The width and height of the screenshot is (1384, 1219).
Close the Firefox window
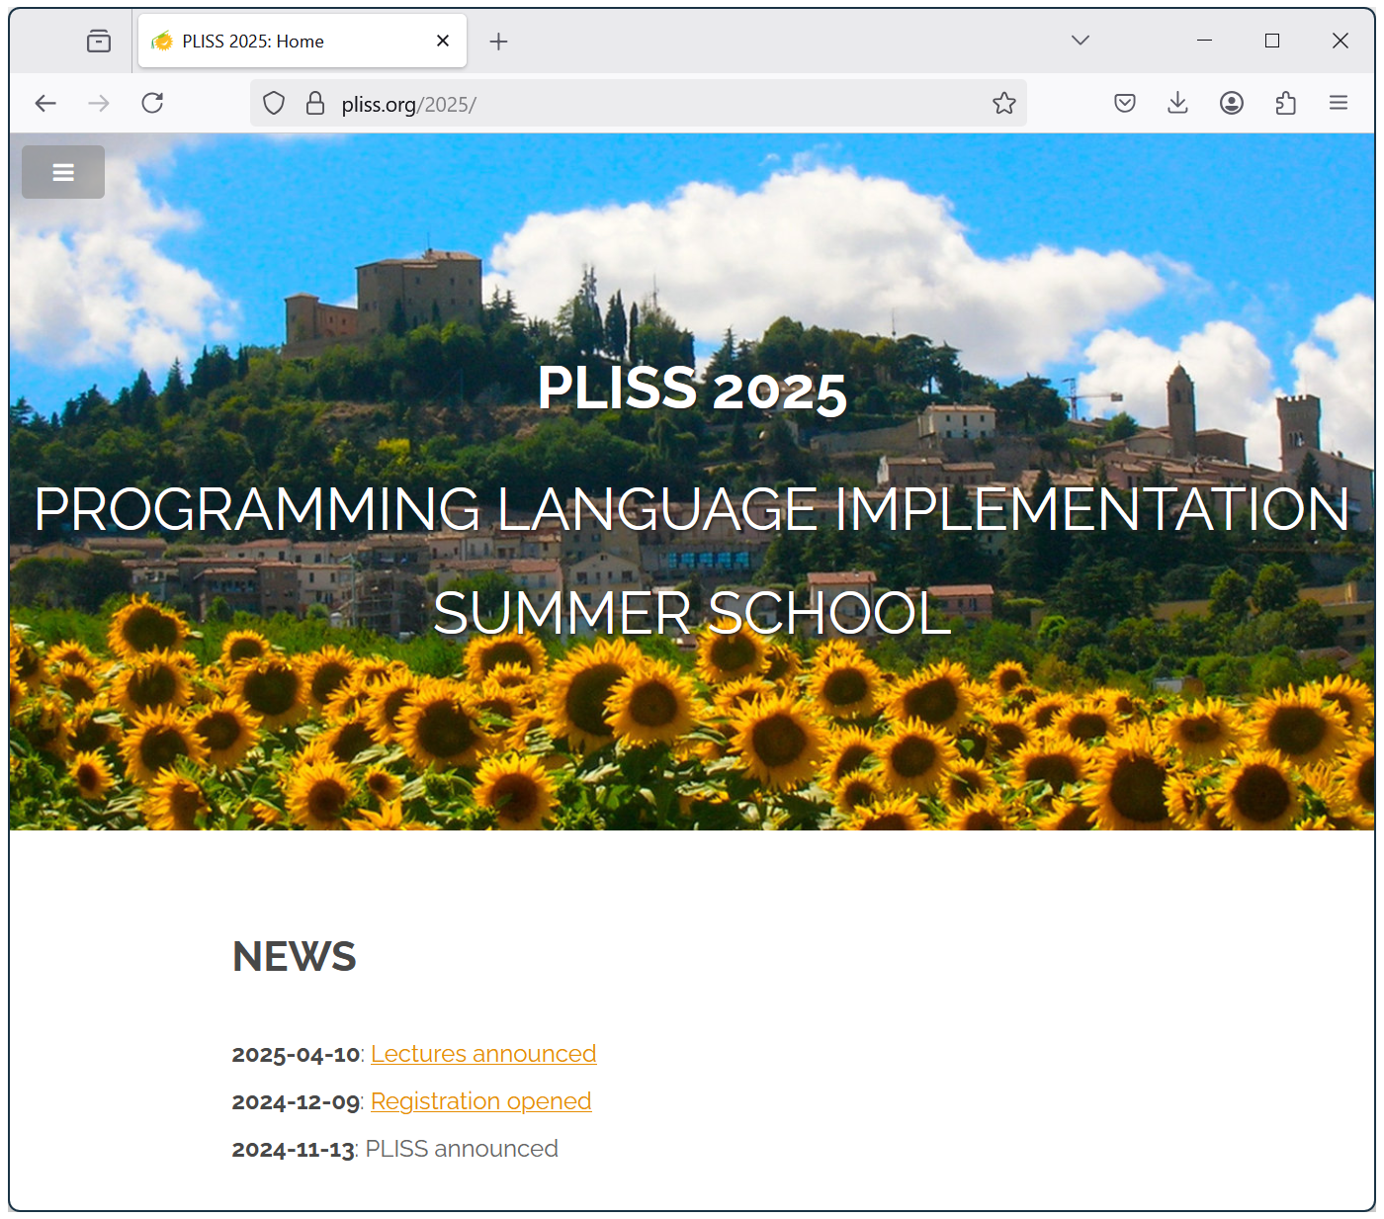(x=1341, y=41)
